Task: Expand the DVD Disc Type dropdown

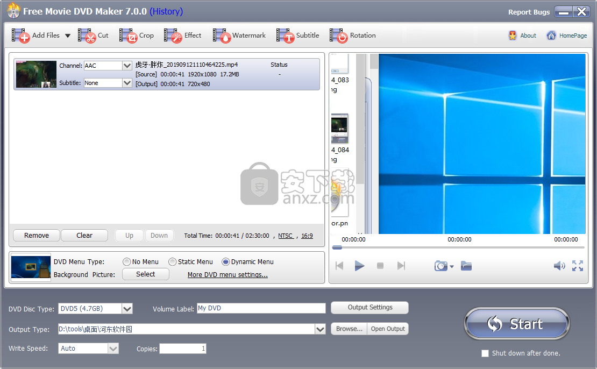Action: coord(127,309)
